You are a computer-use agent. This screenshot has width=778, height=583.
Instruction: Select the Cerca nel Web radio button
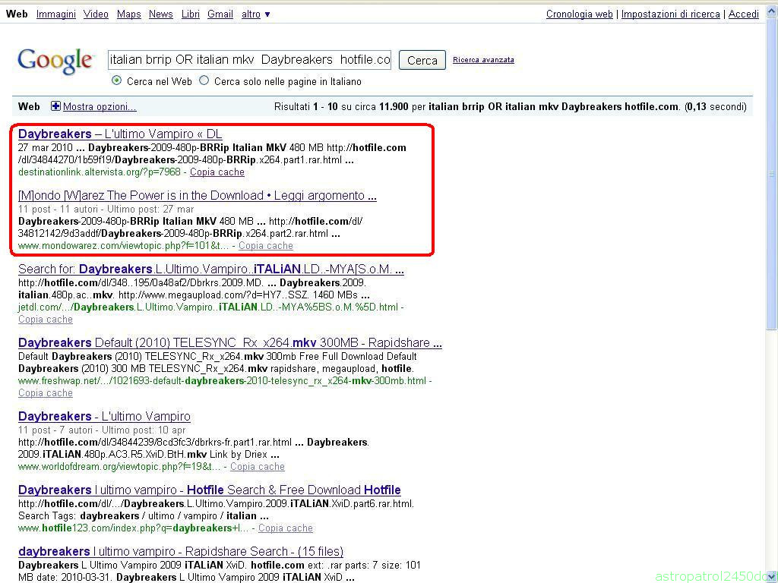tap(116, 80)
